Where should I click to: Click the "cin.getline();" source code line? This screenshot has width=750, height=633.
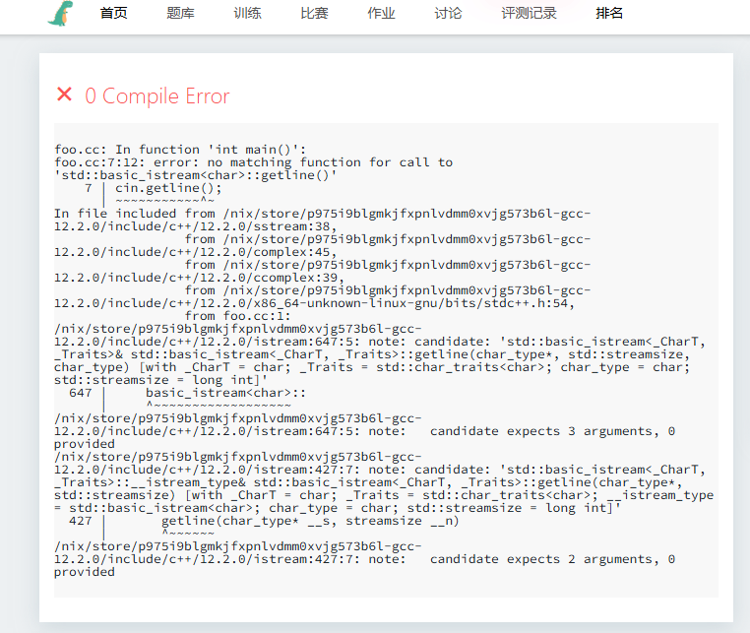(168, 188)
